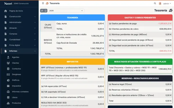Click the scales icon beside the large Tesorería heading
The width and height of the screenshot is (174, 108).
(171, 10)
